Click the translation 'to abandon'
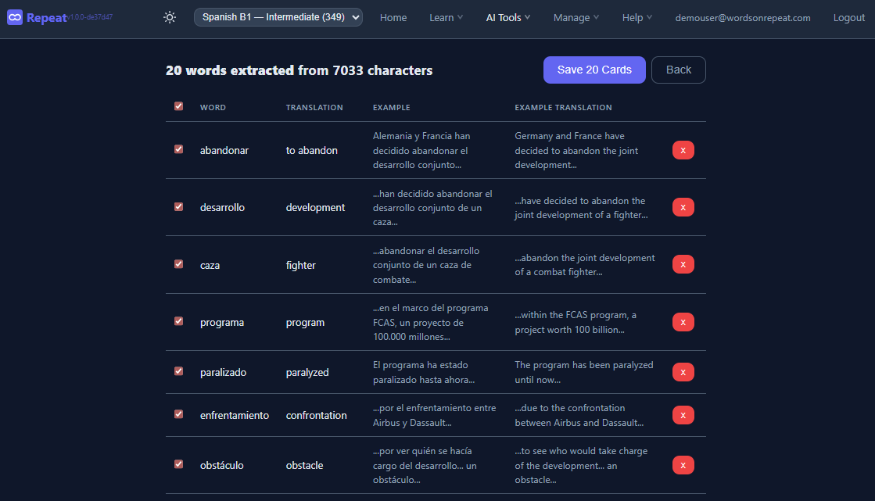 pyautogui.click(x=311, y=150)
